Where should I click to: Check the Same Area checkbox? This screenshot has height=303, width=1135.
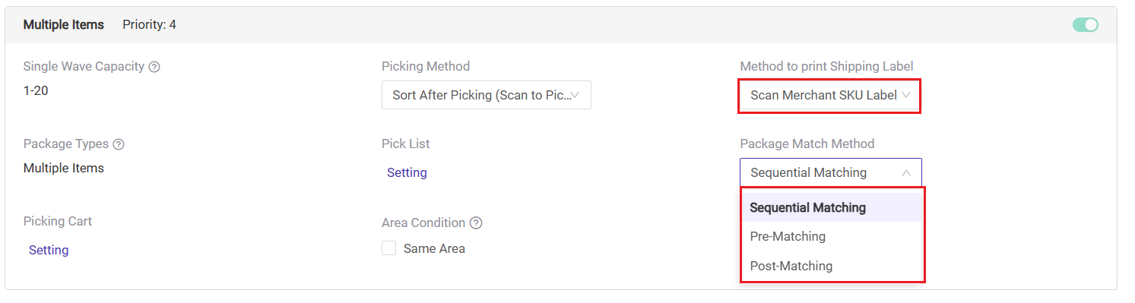[x=389, y=248]
